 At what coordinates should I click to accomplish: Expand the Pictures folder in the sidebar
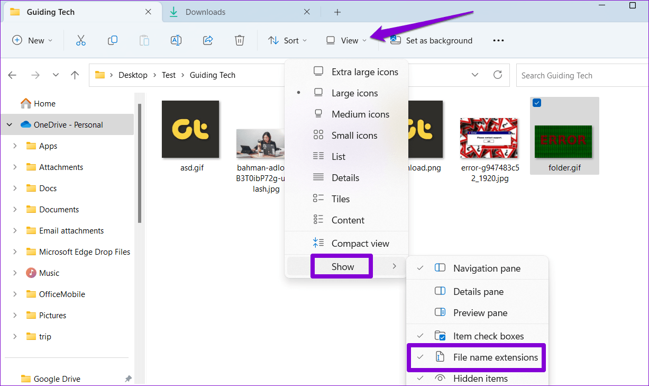(14, 315)
